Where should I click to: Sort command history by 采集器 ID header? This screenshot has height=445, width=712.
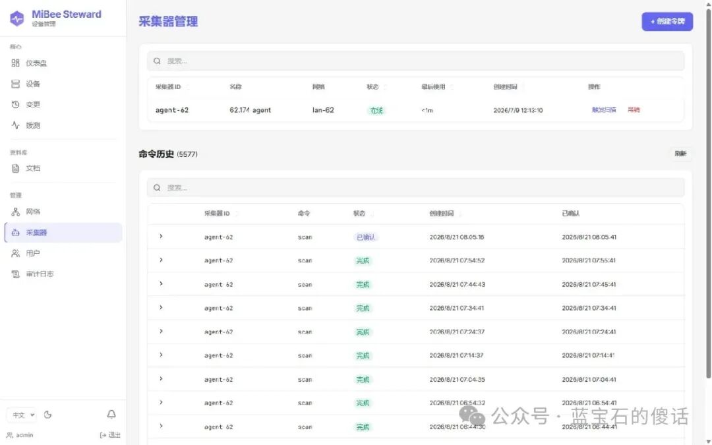[221, 214]
